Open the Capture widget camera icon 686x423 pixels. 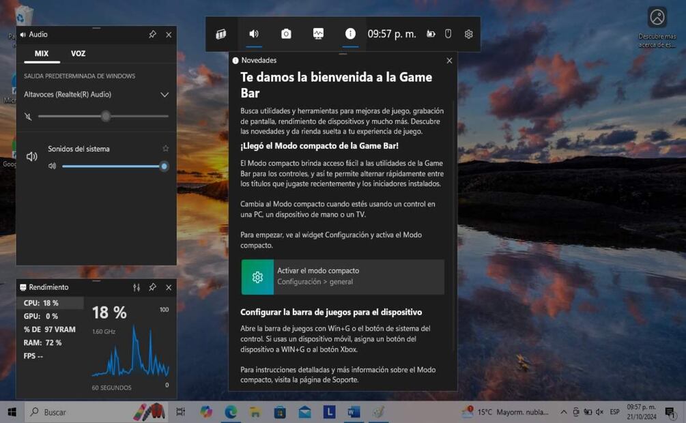pyautogui.click(x=286, y=34)
